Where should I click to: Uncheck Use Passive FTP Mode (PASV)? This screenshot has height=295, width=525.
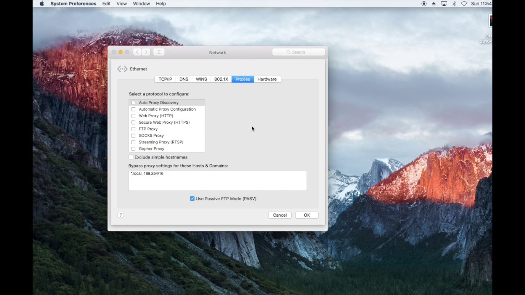tap(192, 199)
